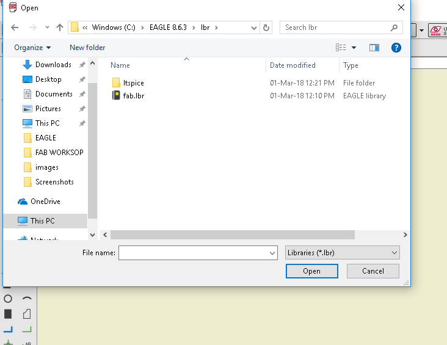Open file type filter Libraries (*.lbr)
This screenshot has height=345, width=447.
tap(343, 253)
